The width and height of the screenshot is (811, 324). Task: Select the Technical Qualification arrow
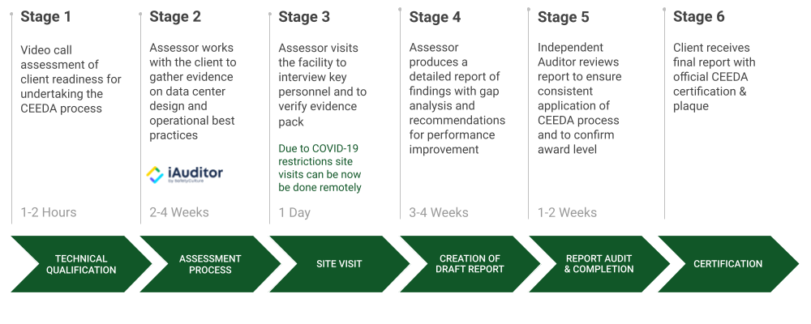click(81, 264)
